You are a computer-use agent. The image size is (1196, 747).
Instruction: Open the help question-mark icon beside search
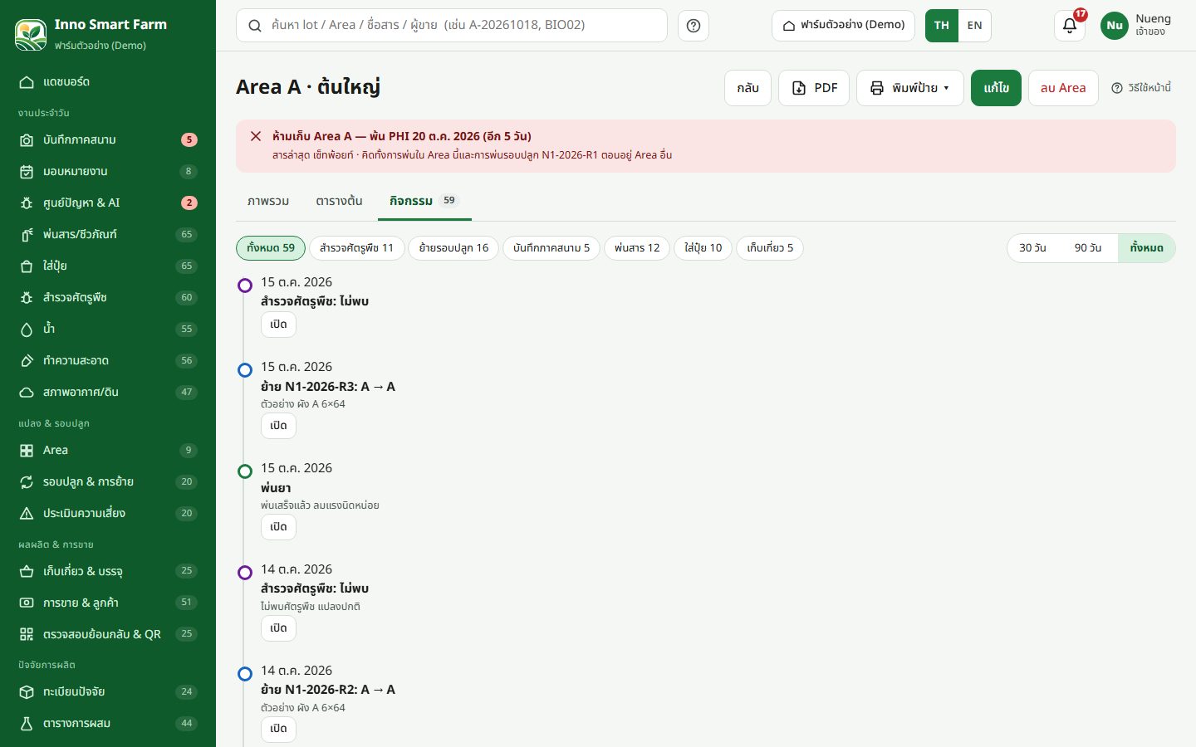[x=694, y=26]
